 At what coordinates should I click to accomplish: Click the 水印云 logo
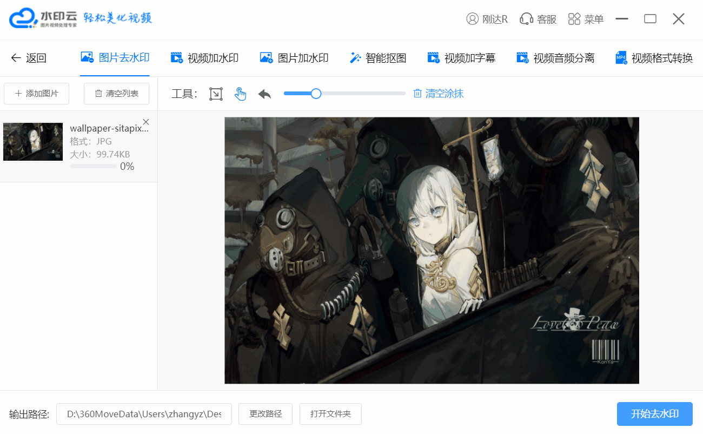point(43,18)
